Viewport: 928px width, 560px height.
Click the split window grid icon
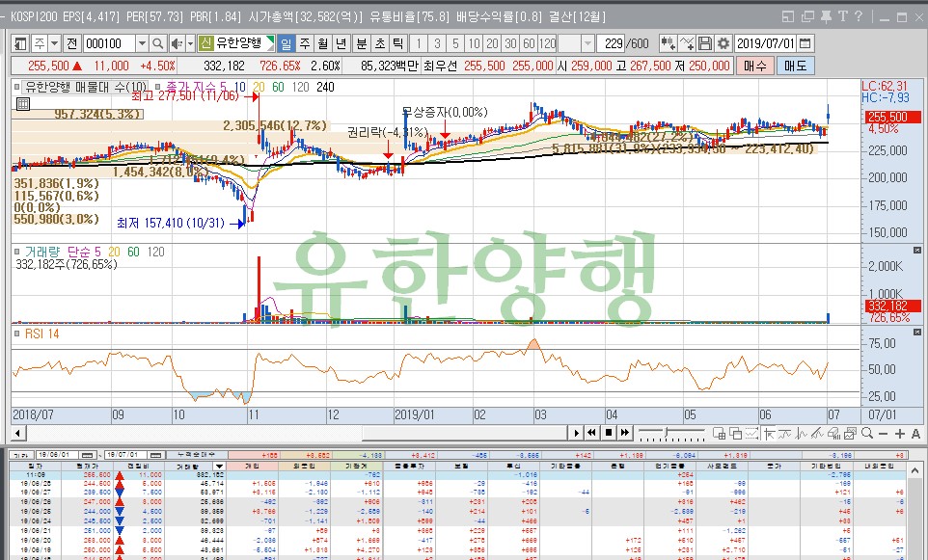coord(719,434)
